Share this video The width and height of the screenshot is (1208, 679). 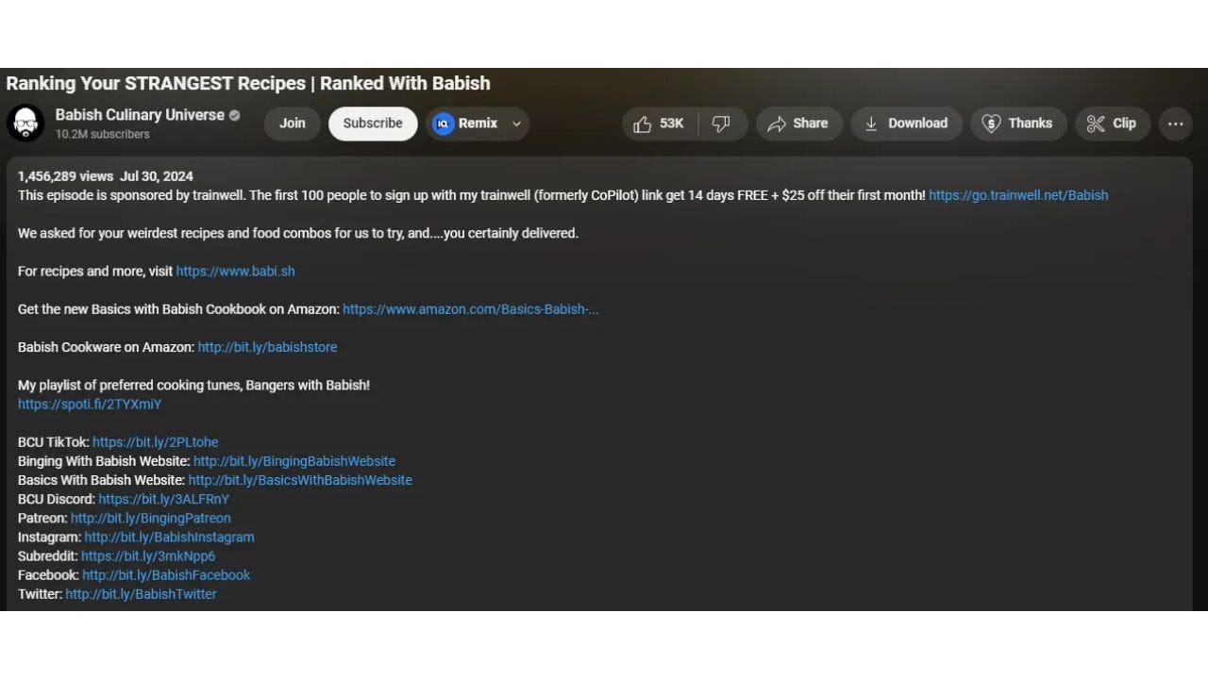coord(798,124)
